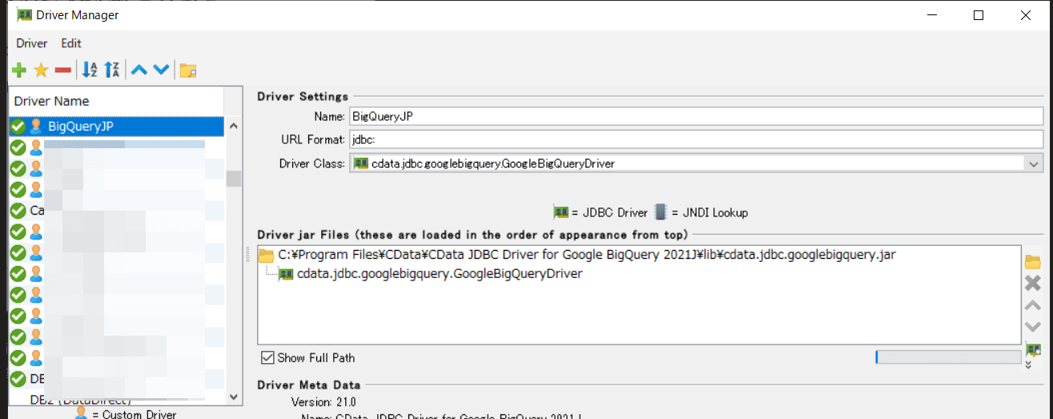Image resolution: width=1053 pixels, height=419 pixels.
Task: Select BigQueryJP in the driver list
Action: (x=117, y=126)
